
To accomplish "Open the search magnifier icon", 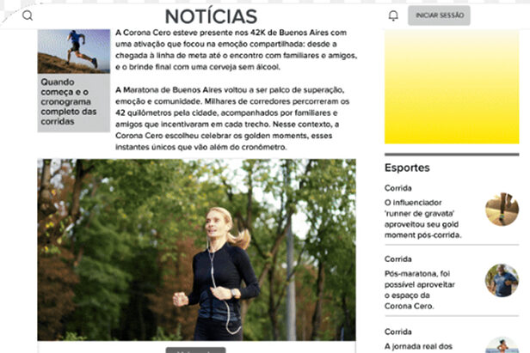I will pos(28,15).
